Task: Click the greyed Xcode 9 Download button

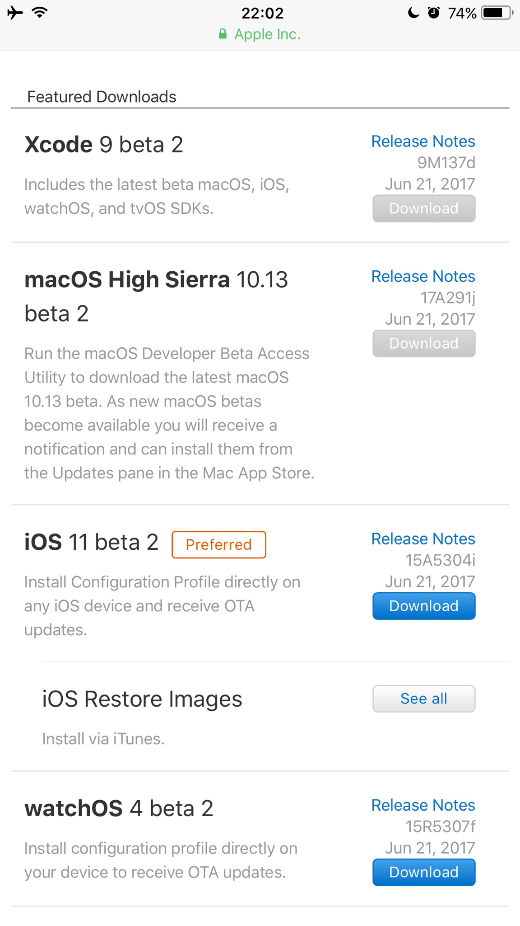Action: click(424, 208)
